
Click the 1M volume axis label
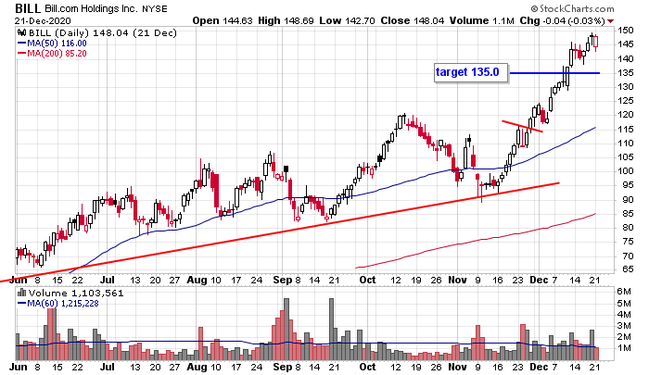624,348
